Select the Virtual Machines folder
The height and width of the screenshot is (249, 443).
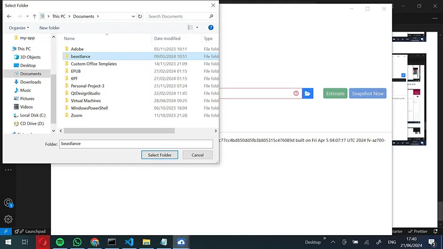click(x=86, y=101)
